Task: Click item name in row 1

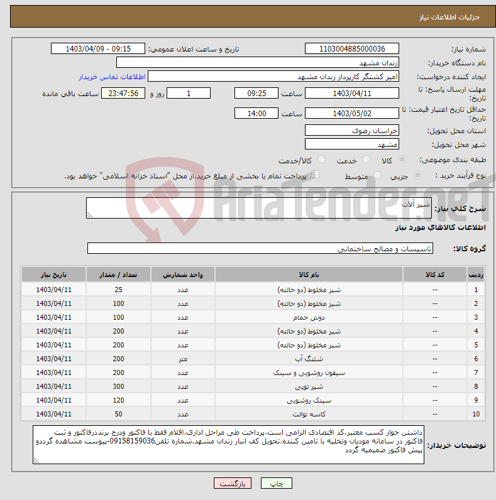Action: (x=309, y=290)
